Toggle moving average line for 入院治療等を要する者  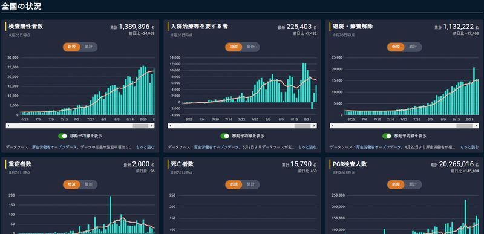(224, 136)
